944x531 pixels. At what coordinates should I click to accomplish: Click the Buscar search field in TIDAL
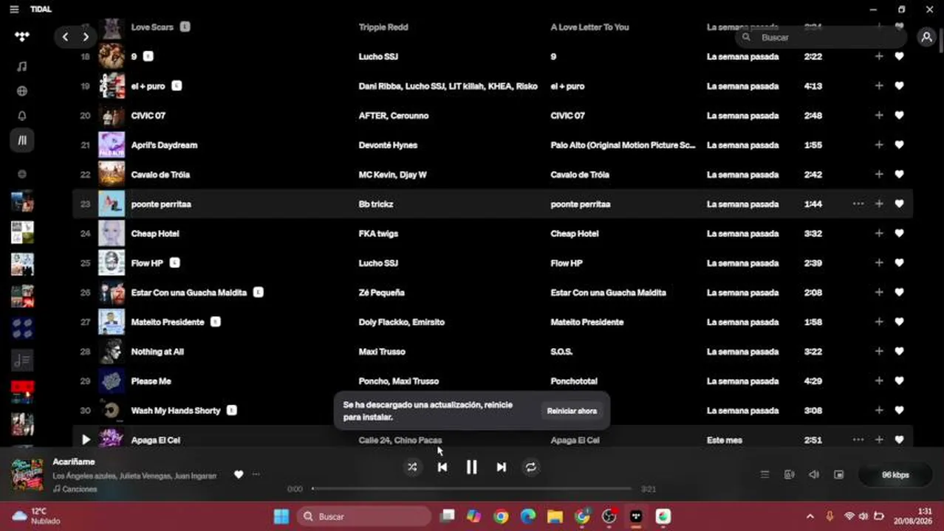pyautogui.click(x=821, y=37)
